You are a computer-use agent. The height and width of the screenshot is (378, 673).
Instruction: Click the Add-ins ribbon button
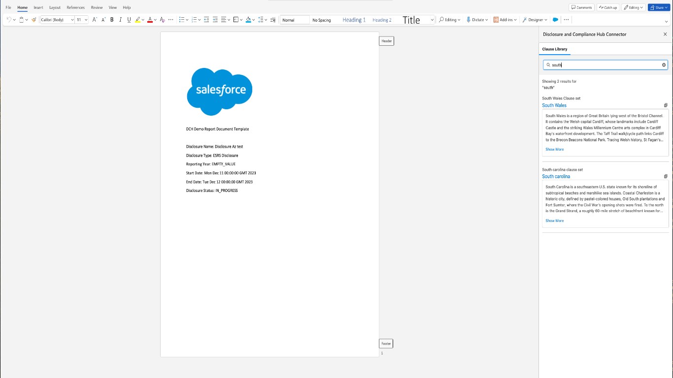click(505, 20)
